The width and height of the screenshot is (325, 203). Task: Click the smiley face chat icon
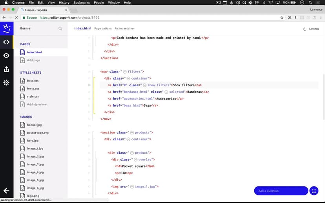point(314,191)
